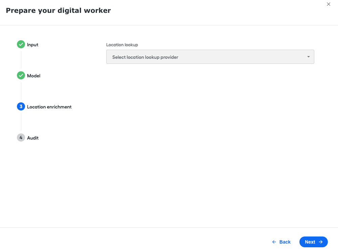Select the blue step 3 circle icon
The image size is (338, 250).
coord(21,106)
